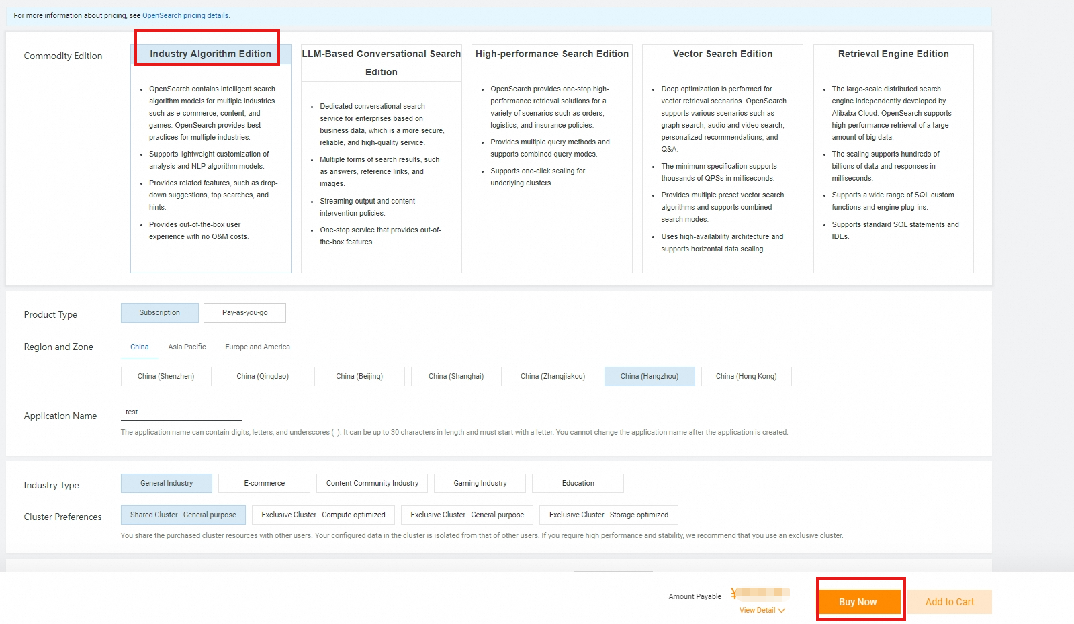Viewport: 1074px width, 624px height.
Task: Click the Cluster Preferences label
Action: coord(63,517)
